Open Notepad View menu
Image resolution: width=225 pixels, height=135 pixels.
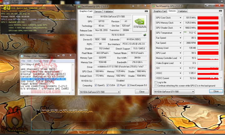point(46,61)
